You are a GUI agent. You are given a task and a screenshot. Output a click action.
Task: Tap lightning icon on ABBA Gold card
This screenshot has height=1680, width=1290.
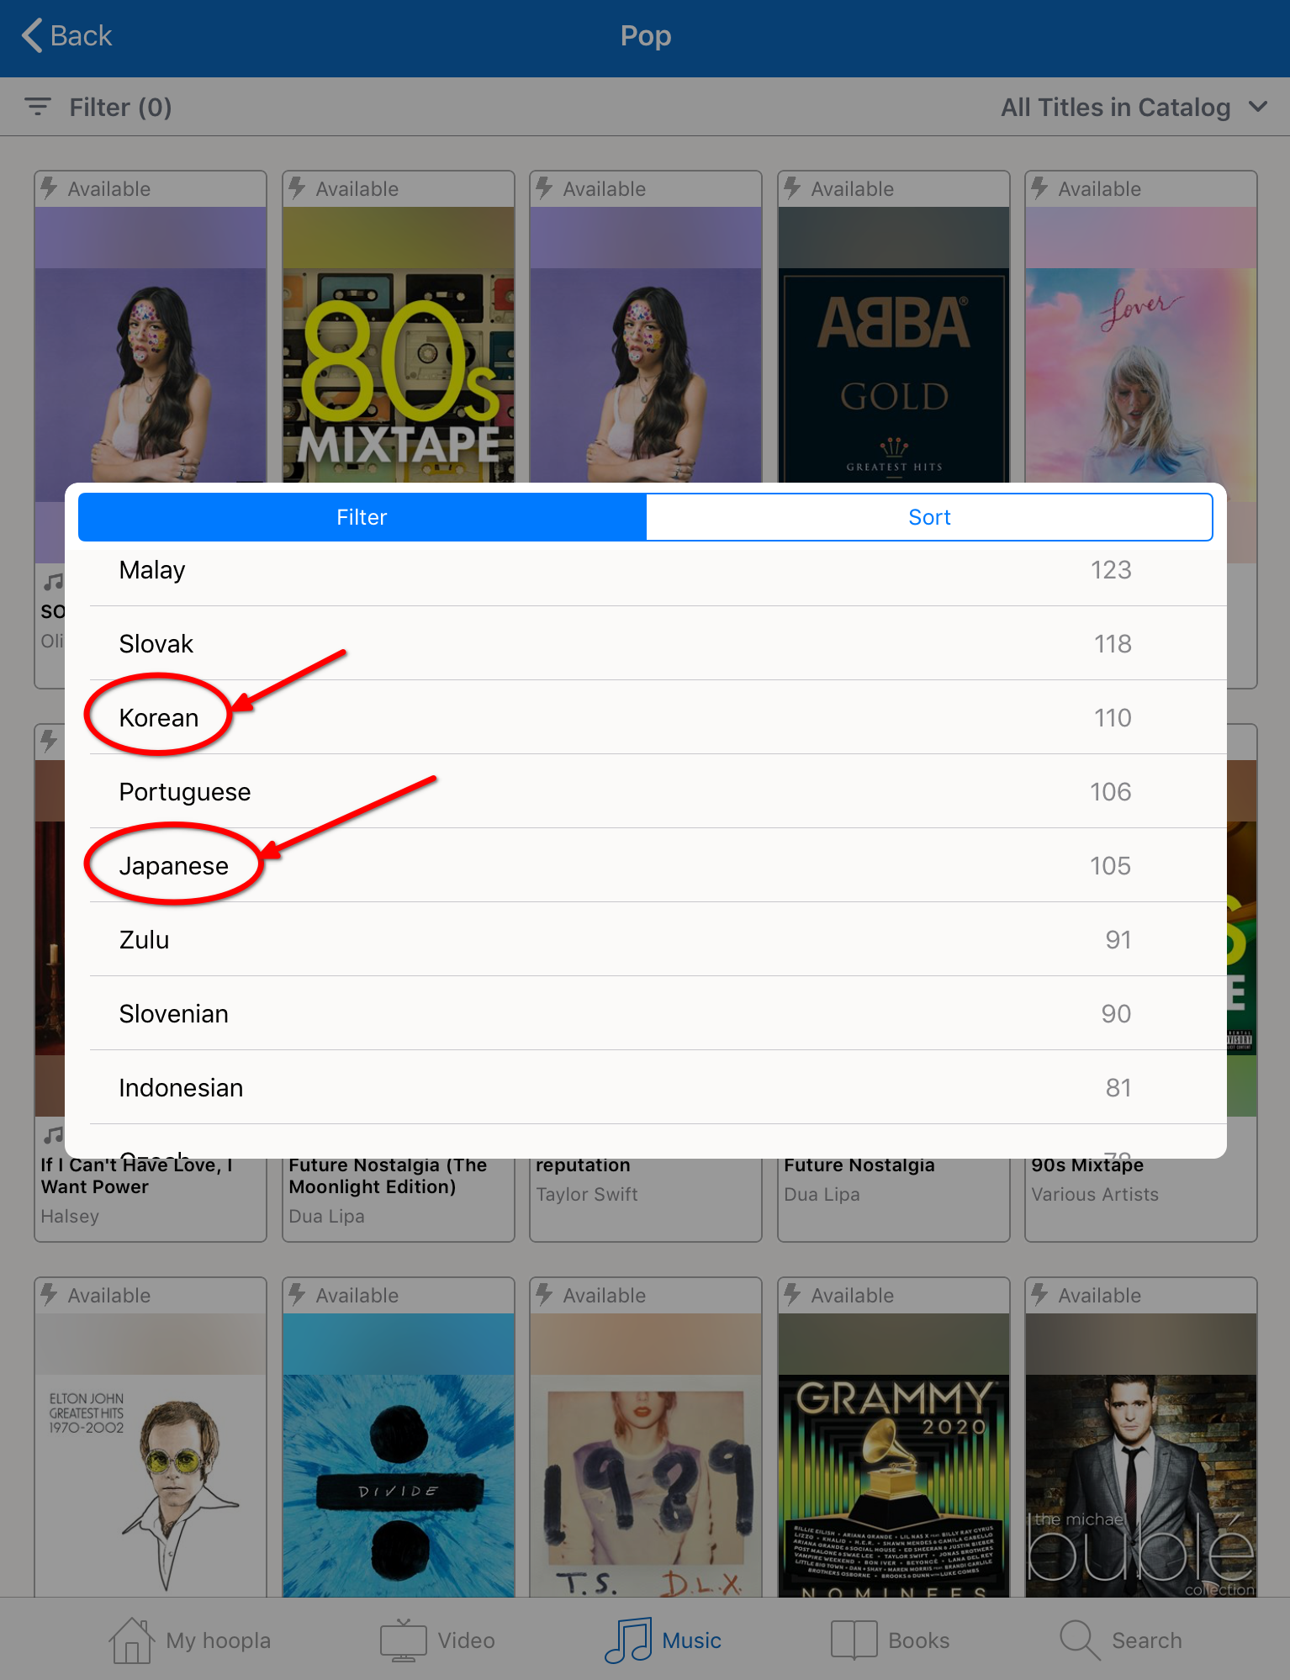pos(792,188)
